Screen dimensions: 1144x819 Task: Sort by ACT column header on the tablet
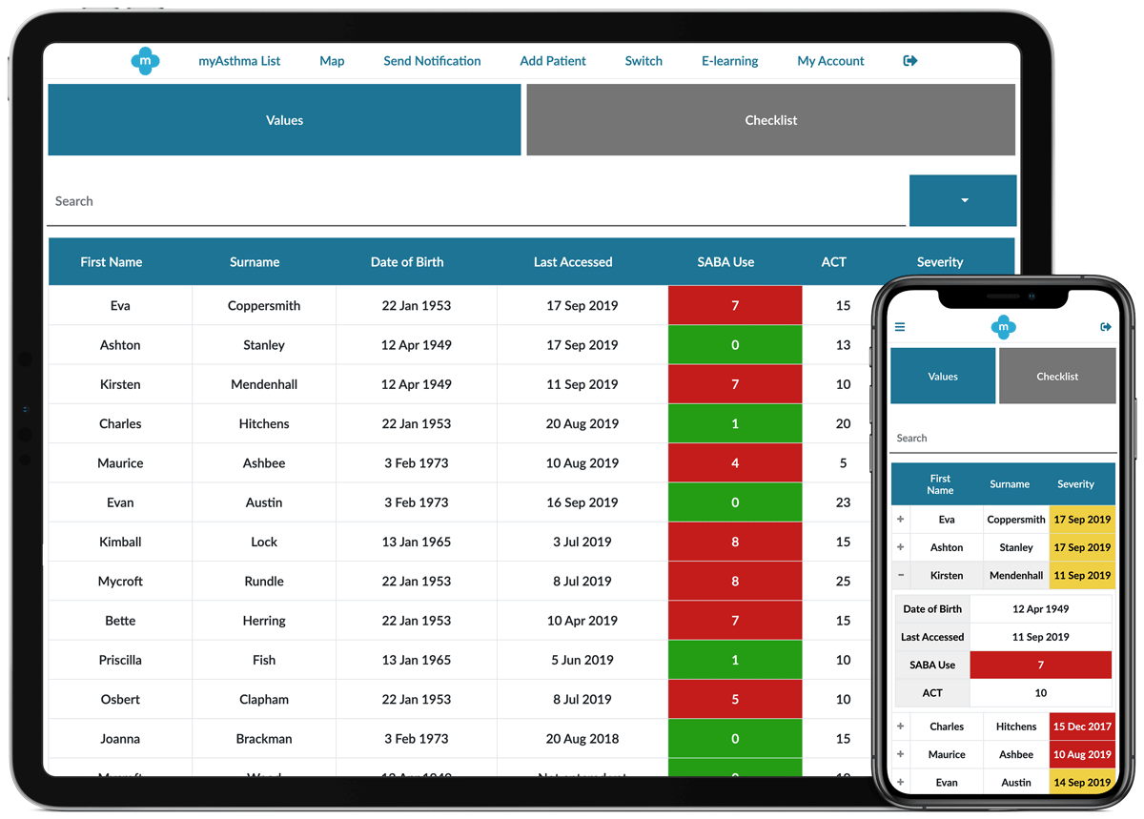tap(834, 262)
